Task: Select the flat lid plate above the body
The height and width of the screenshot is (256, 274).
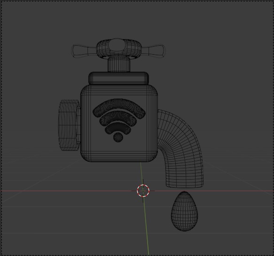Action: 119,78
